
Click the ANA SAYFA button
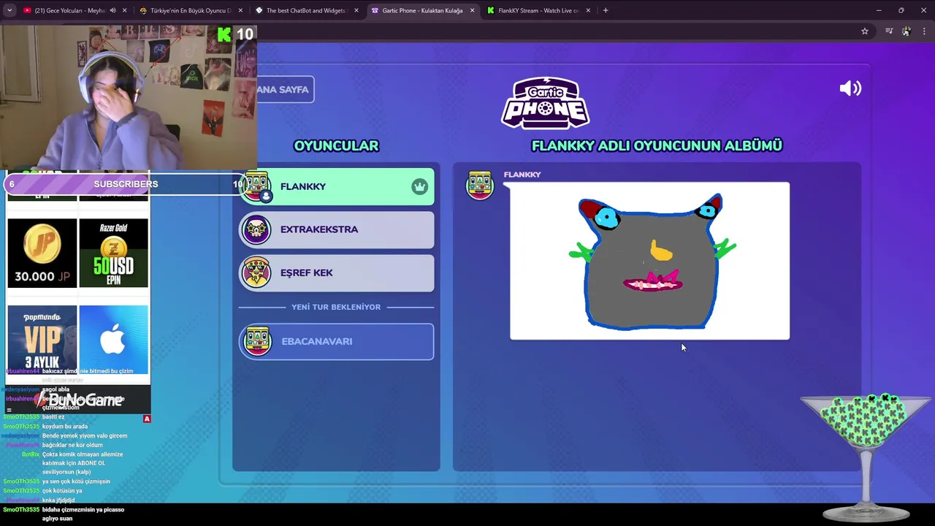285,89
